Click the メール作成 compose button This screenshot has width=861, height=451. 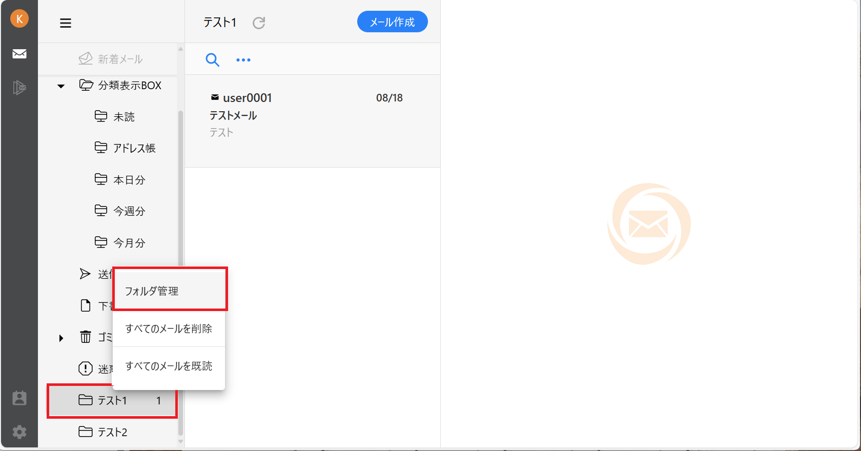(393, 22)
